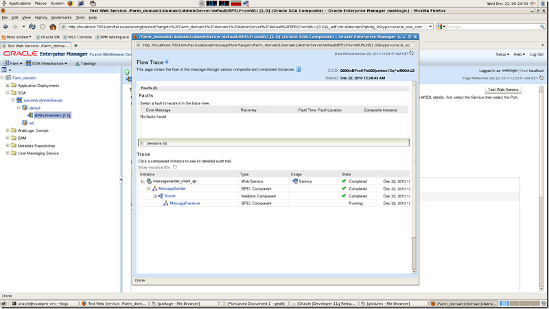Open the File menu in Firefox
The height and width of the screenshot is (309, 549).
5,18
